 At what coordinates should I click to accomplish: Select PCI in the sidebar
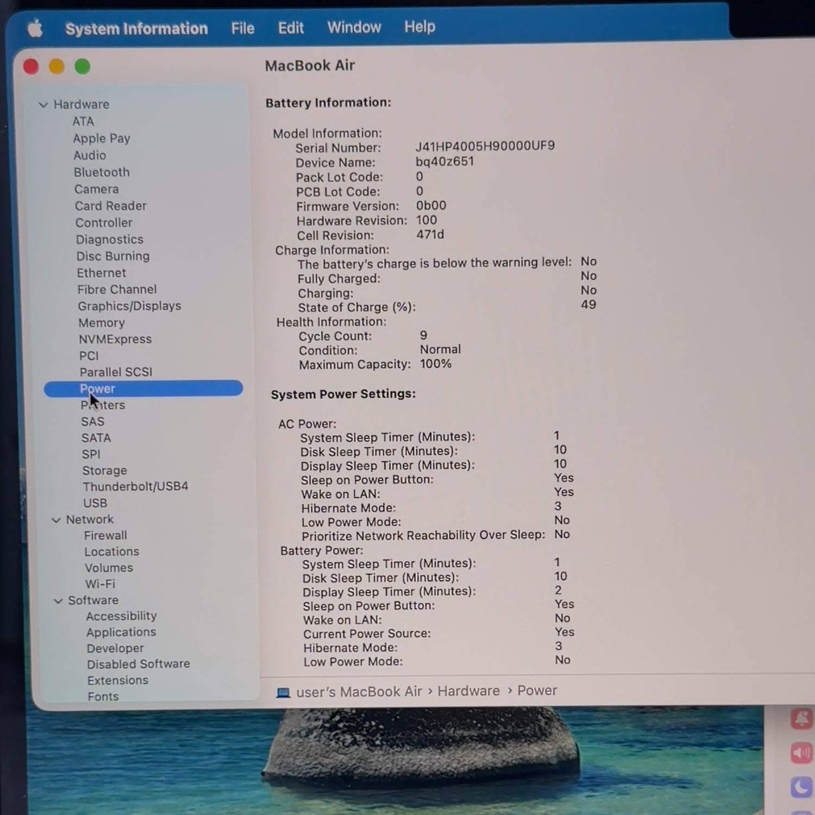coord(89,356)
